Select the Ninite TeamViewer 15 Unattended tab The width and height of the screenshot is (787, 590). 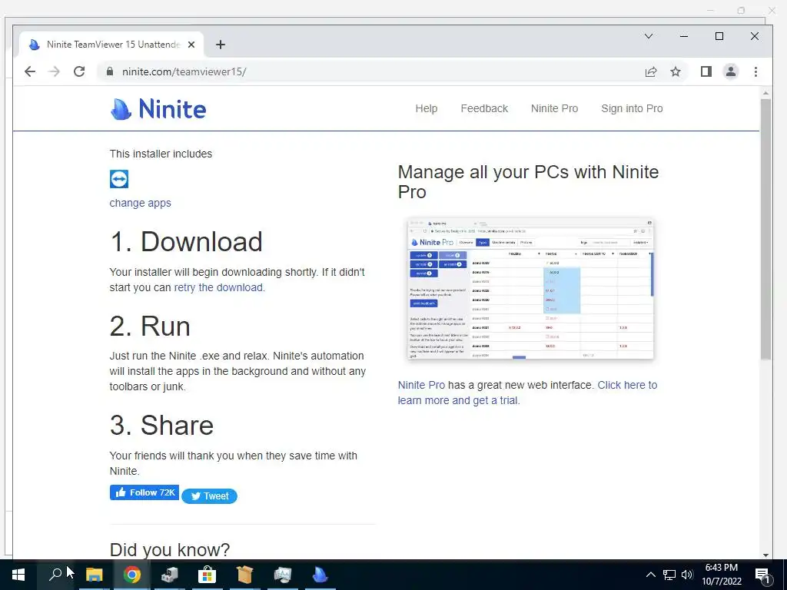tap(111, 45)
